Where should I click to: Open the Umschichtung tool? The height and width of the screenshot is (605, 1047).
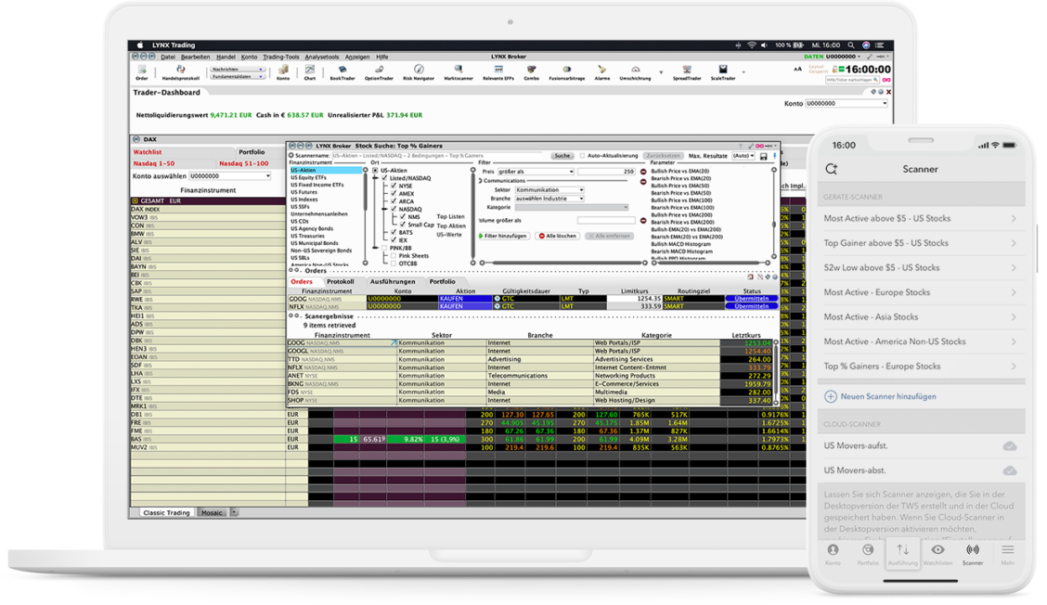point(635,72)
